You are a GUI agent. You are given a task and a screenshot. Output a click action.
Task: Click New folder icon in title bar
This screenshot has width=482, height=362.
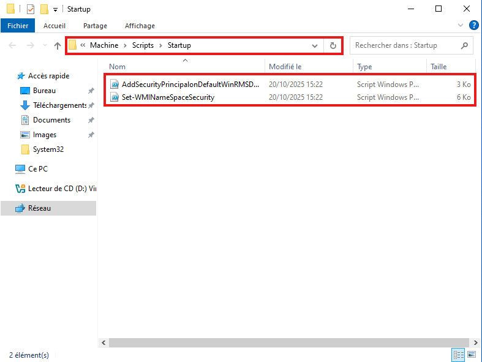44,9
